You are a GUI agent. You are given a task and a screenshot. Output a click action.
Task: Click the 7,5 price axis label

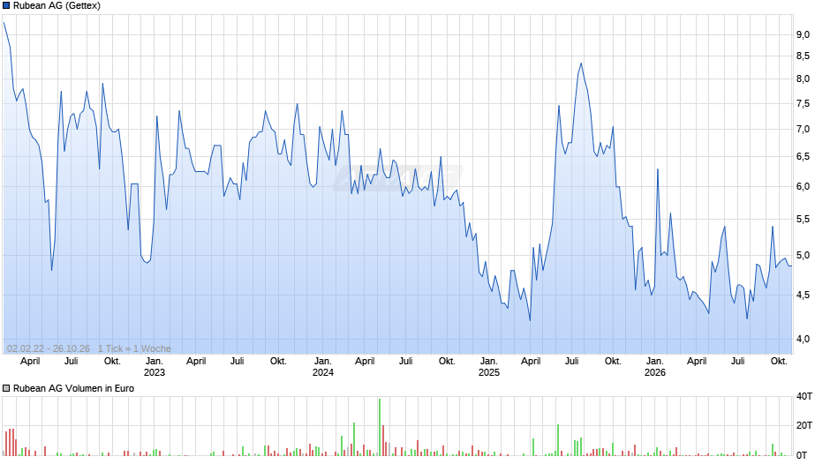click(x=803, y=104)
